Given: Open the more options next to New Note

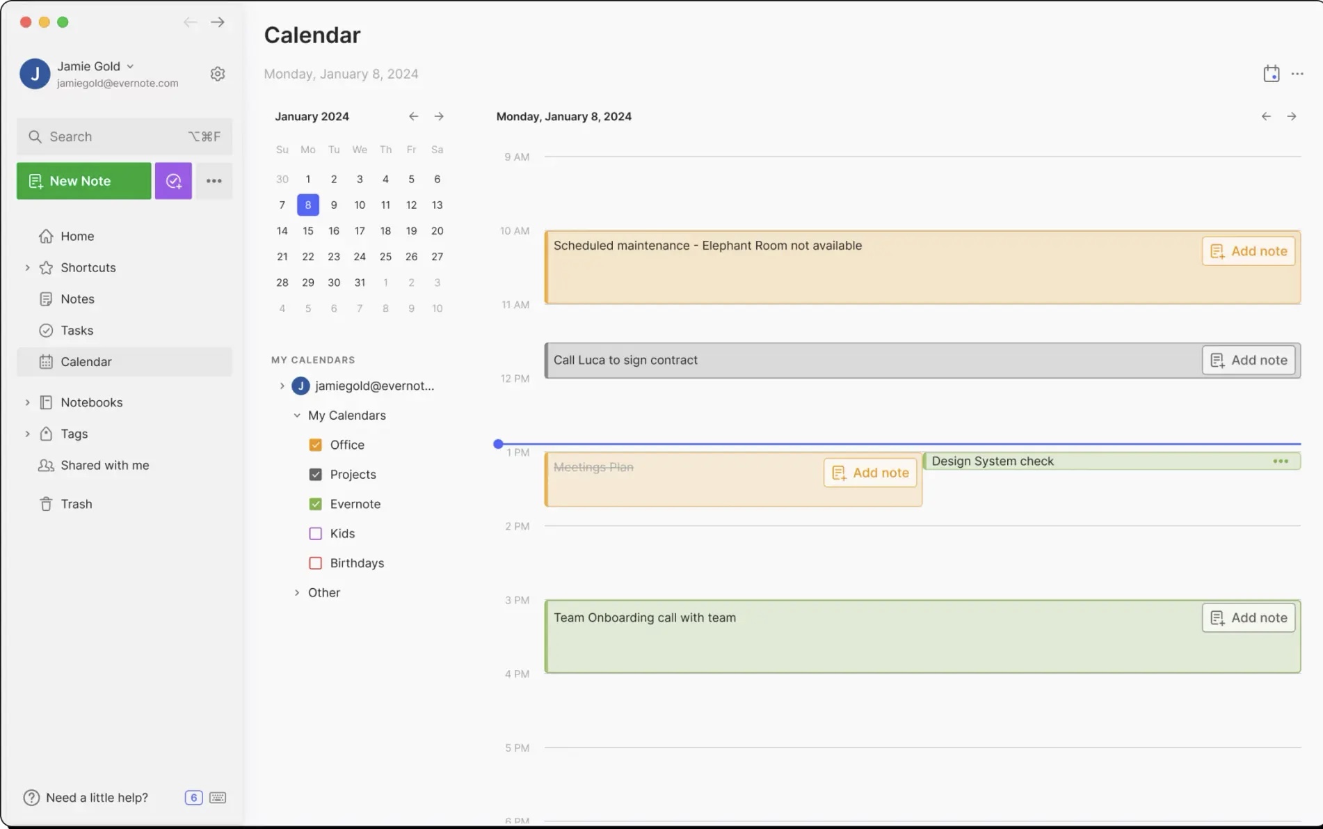Looking at the screenshot, I should pyautogui.click(x=214, y=181).
